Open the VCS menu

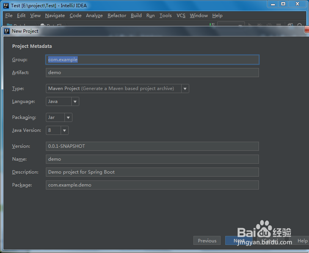click(x=181, y=16)
